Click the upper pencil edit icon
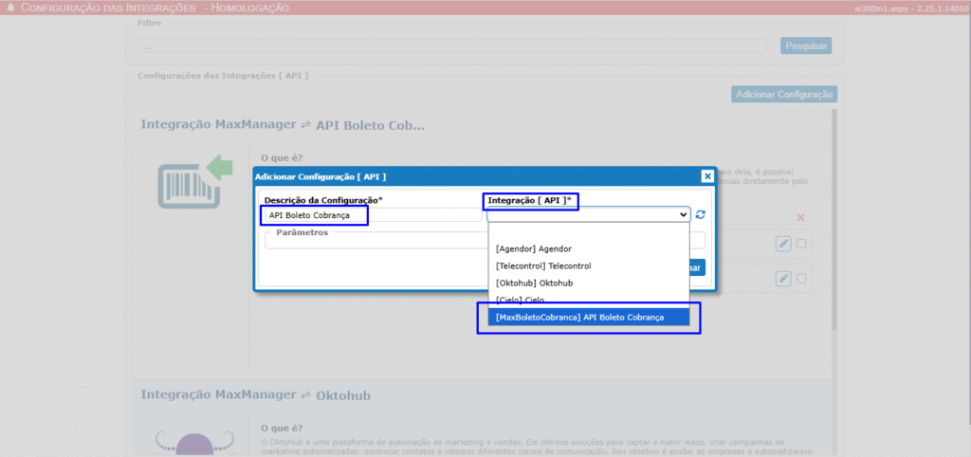Viewport: 971px width, 457px height. click(783, 244)
